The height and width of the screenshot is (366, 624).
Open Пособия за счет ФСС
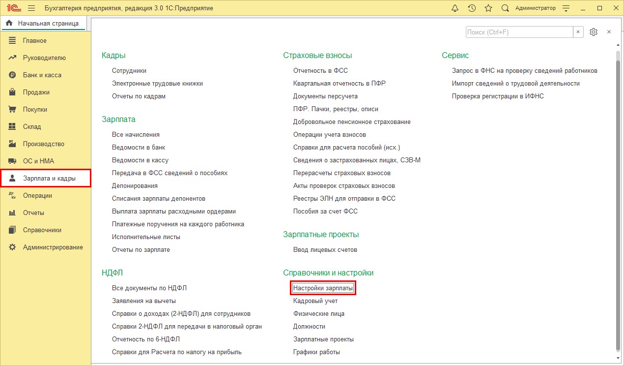[x=325, y=212]
